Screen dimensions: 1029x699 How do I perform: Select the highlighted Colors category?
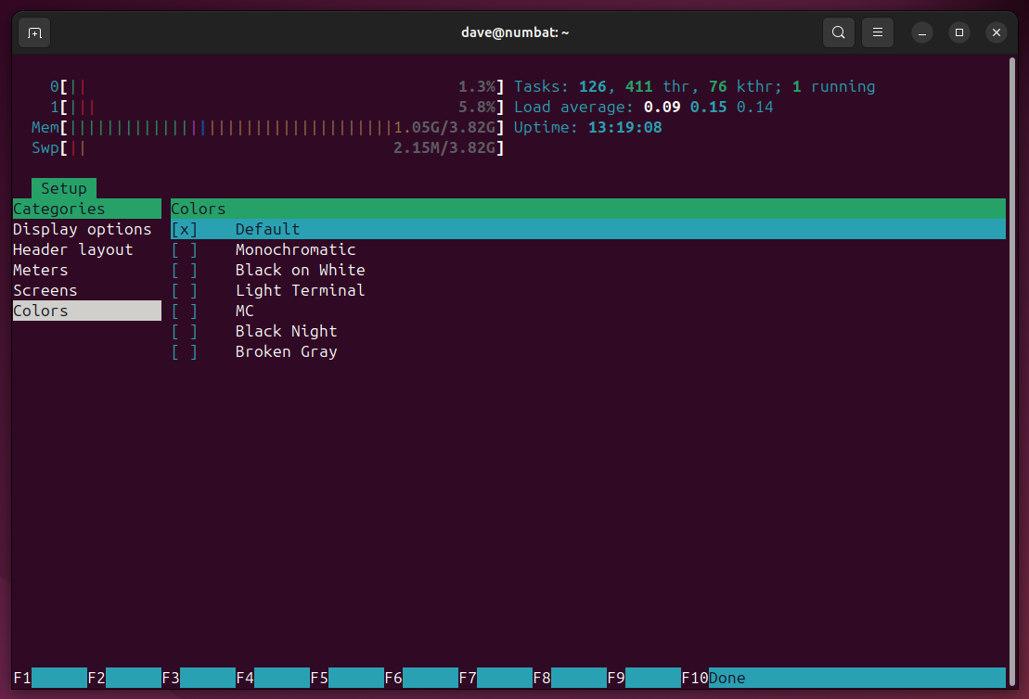click(x=86, y=311)
